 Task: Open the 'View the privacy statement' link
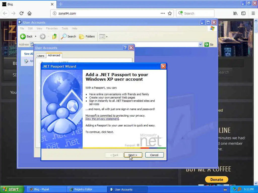click(102, 119)
